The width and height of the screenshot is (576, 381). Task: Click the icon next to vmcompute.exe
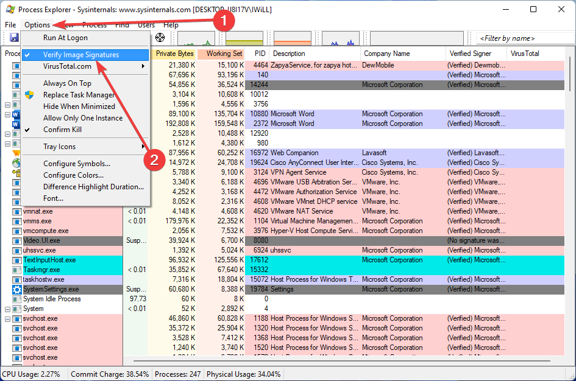click(x=16, y=231)
